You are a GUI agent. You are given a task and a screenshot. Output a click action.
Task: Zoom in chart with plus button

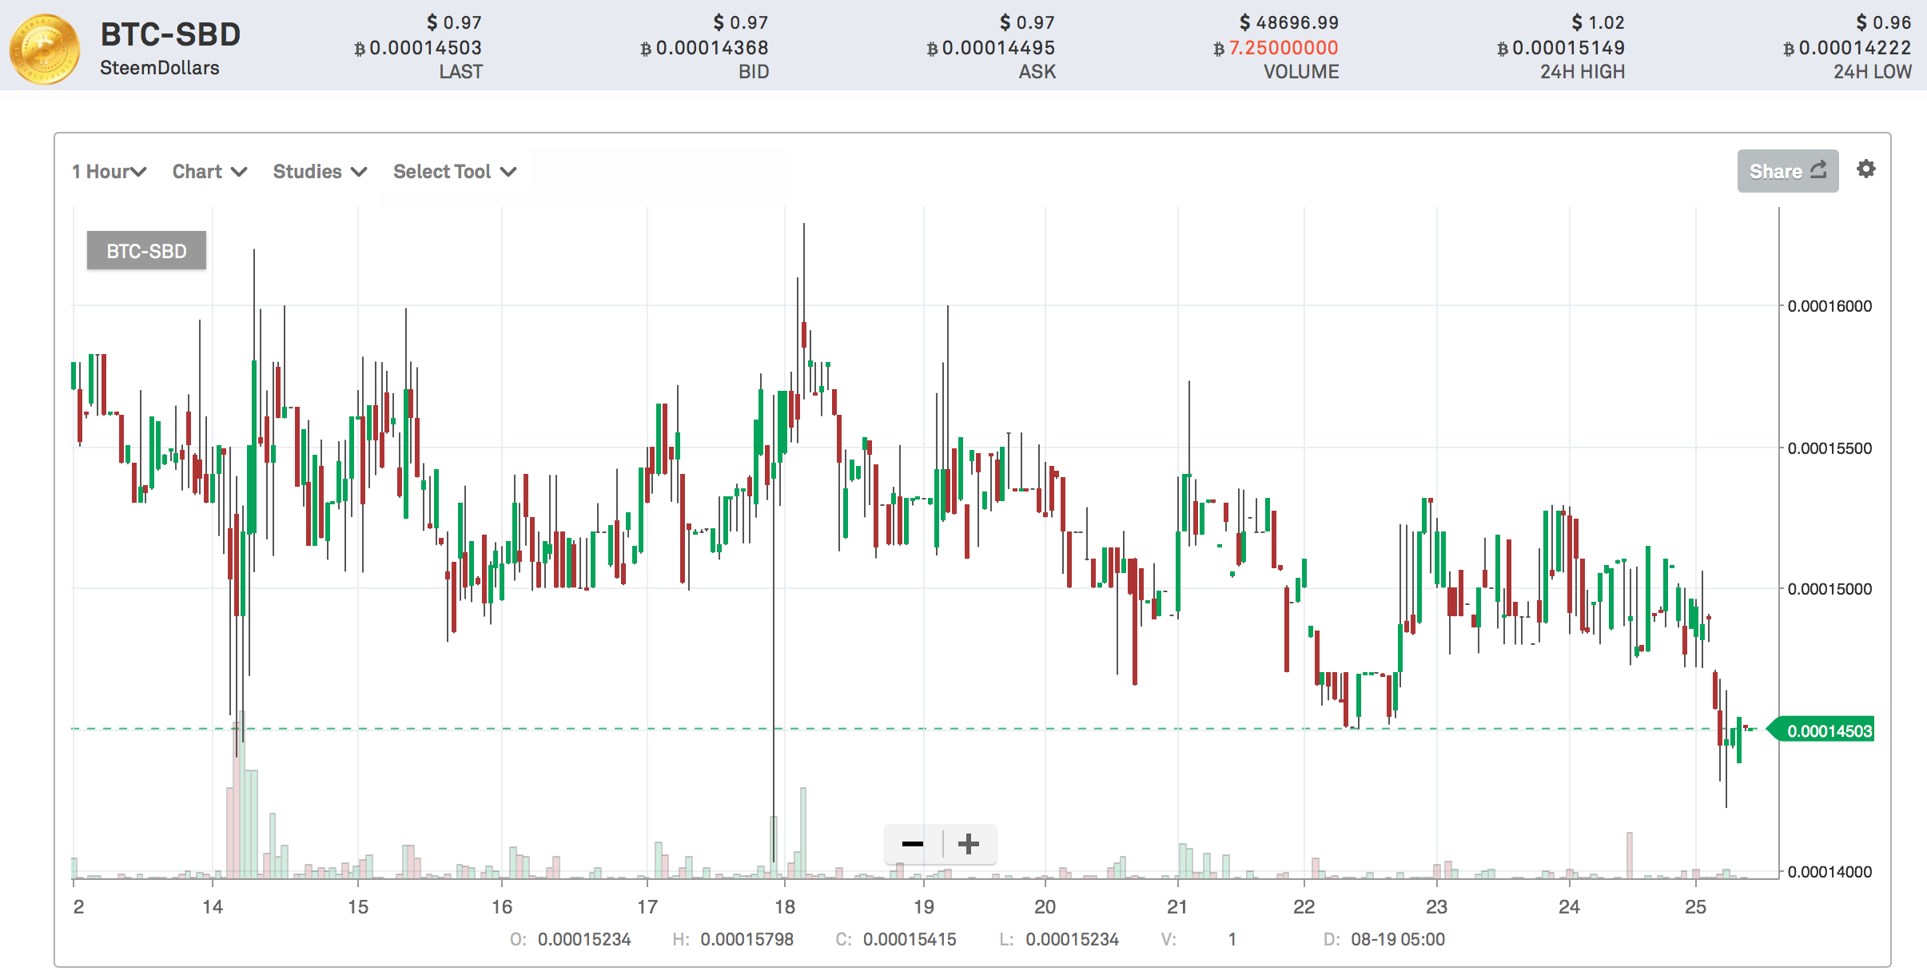point(969,844)
